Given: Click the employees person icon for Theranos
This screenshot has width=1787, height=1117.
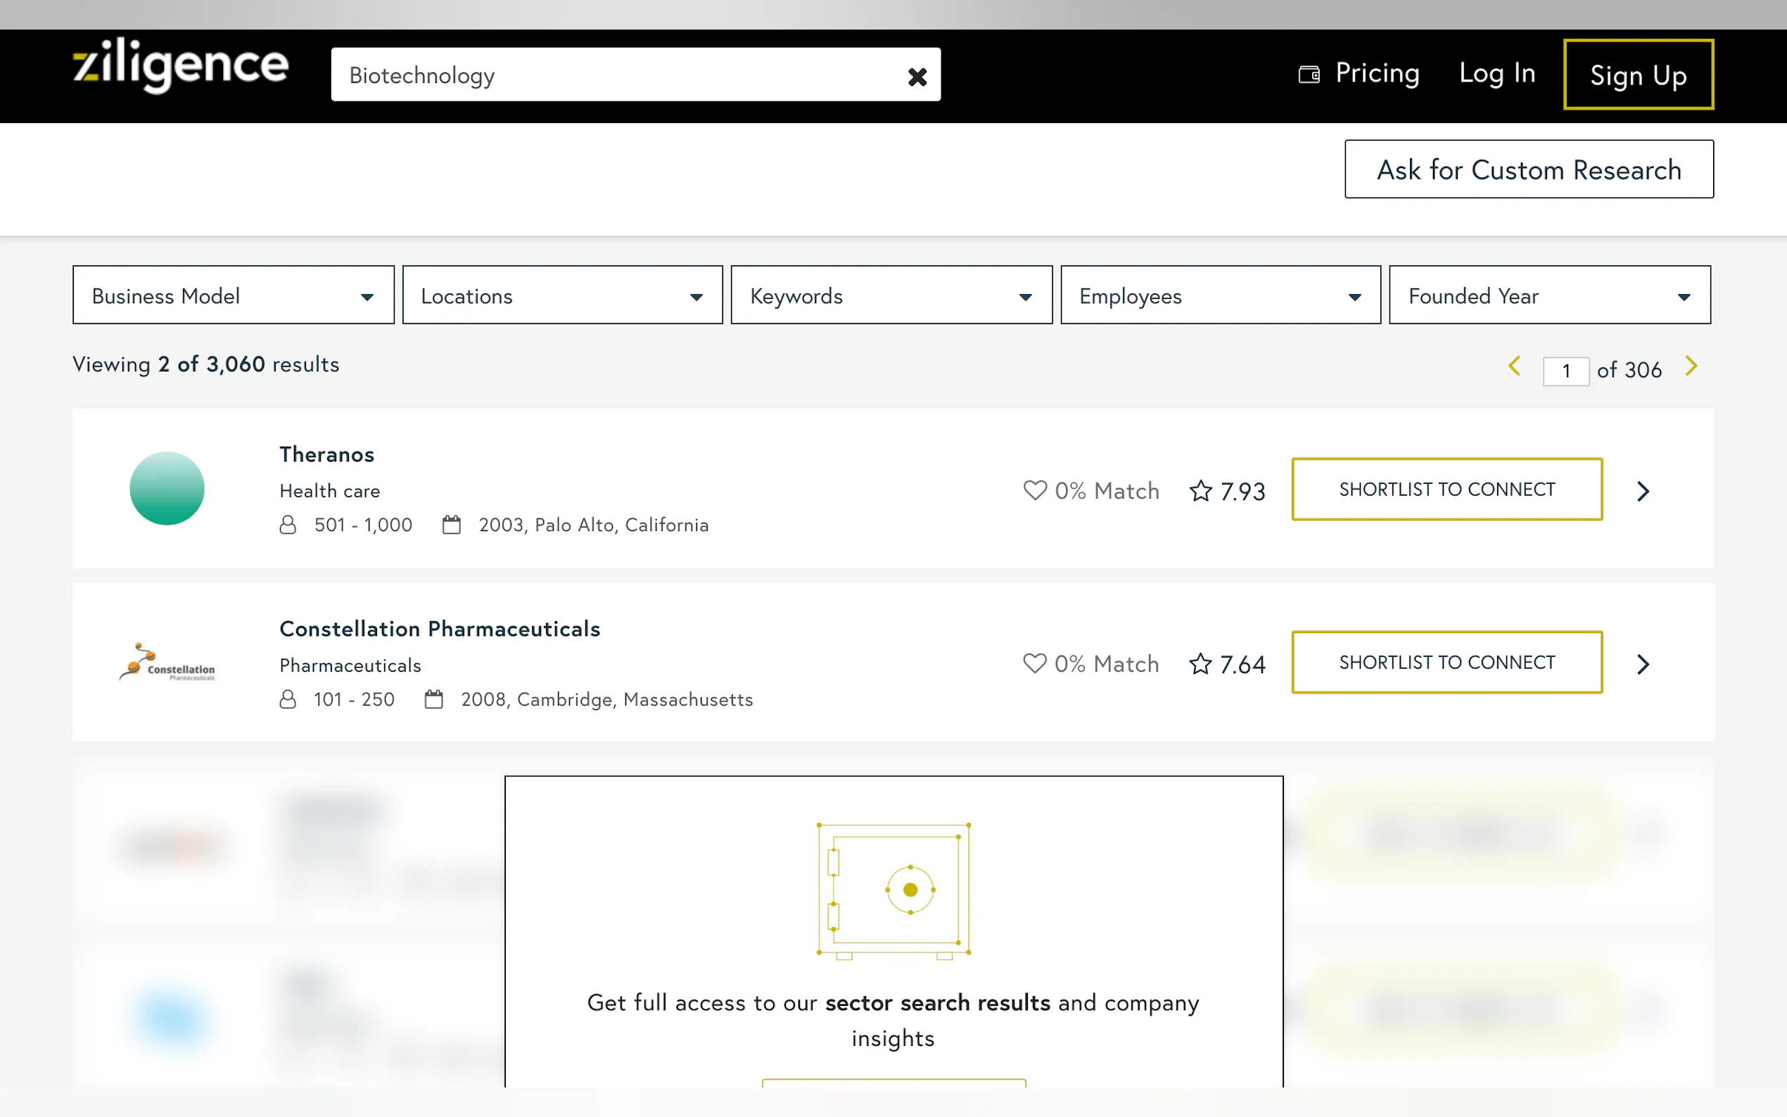Looking at the screenshot, I should pos(288,525).
